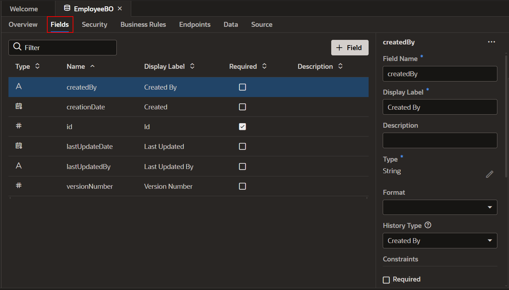Select the createdBy field name cell
Viewport: 509px width, 290px height.
coord(81,87)
